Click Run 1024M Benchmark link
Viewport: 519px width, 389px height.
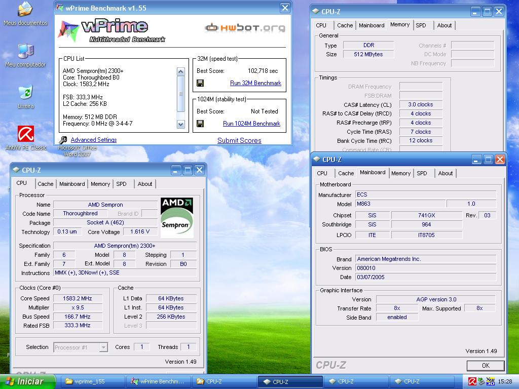coord(251,124)
